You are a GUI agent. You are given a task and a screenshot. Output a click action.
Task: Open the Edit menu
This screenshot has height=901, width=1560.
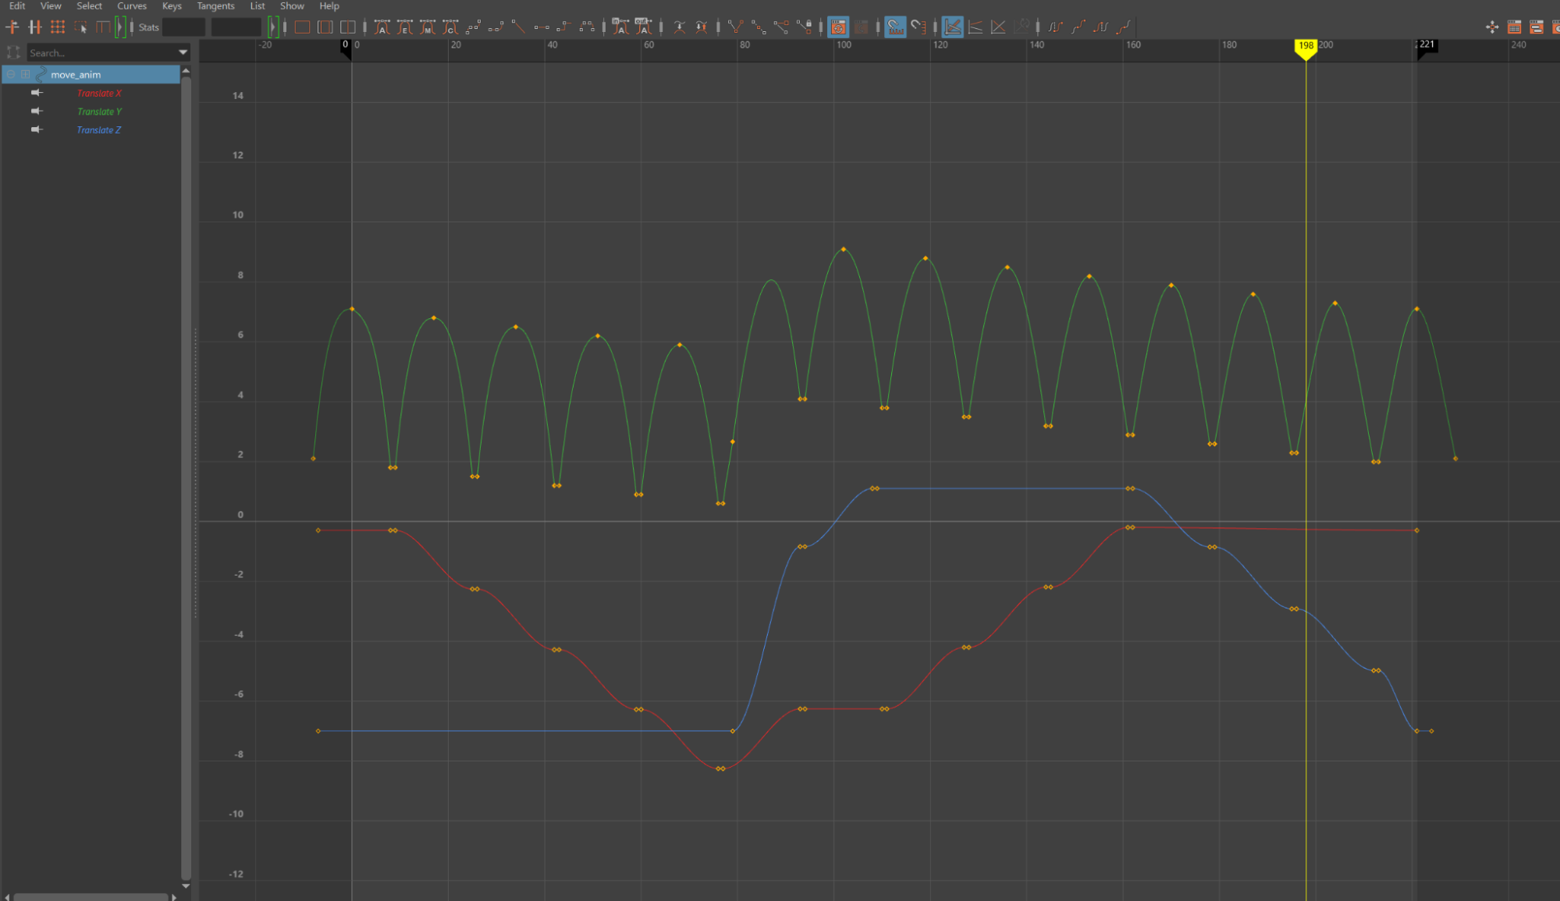(17, 6)
